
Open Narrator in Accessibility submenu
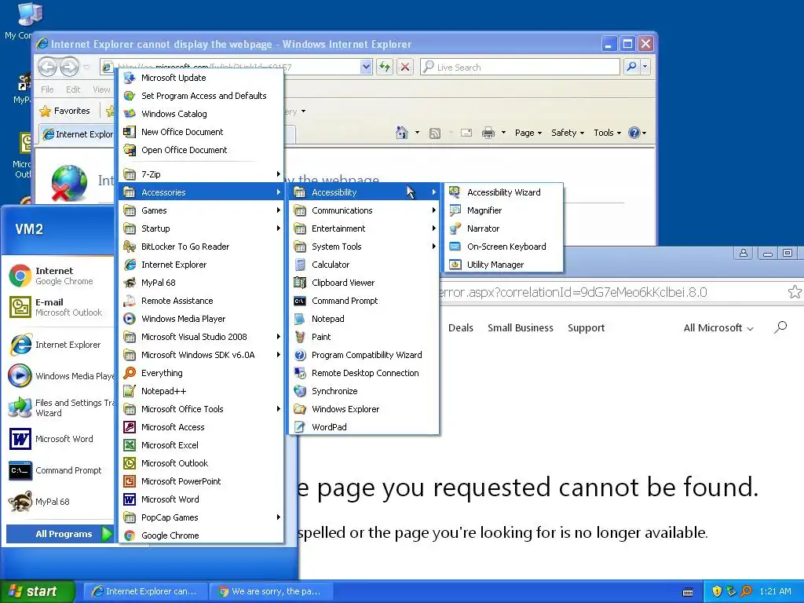pyautogui.click(x=504, y=228)
